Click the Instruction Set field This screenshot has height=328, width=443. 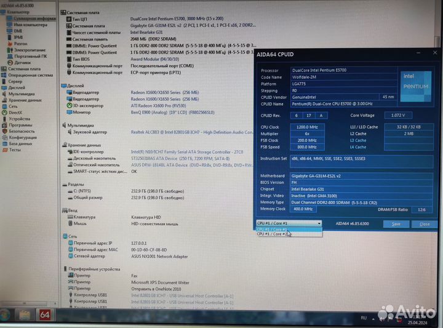(x=362, y=162)
